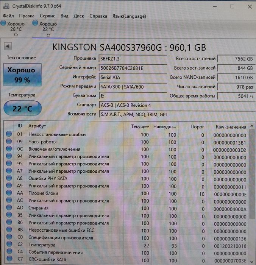This screenshot has width=256, height=265.
Task: Click the status icon of row 01
Action: pos(9,134)
